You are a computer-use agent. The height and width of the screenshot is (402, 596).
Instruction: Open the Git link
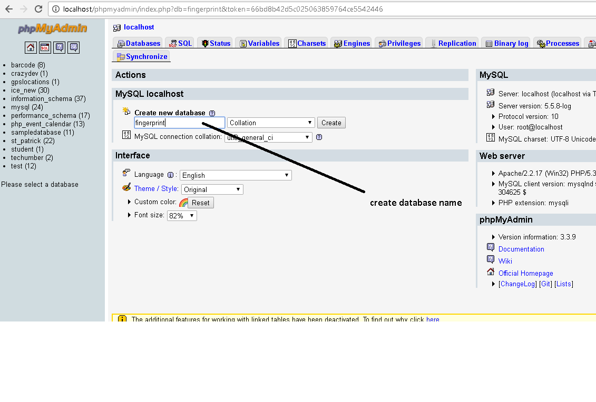coord(545,284)
